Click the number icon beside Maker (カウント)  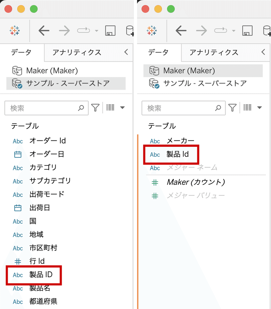point(155,183)
